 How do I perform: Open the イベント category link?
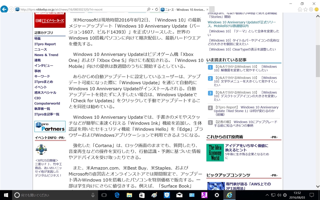(41, 87)
